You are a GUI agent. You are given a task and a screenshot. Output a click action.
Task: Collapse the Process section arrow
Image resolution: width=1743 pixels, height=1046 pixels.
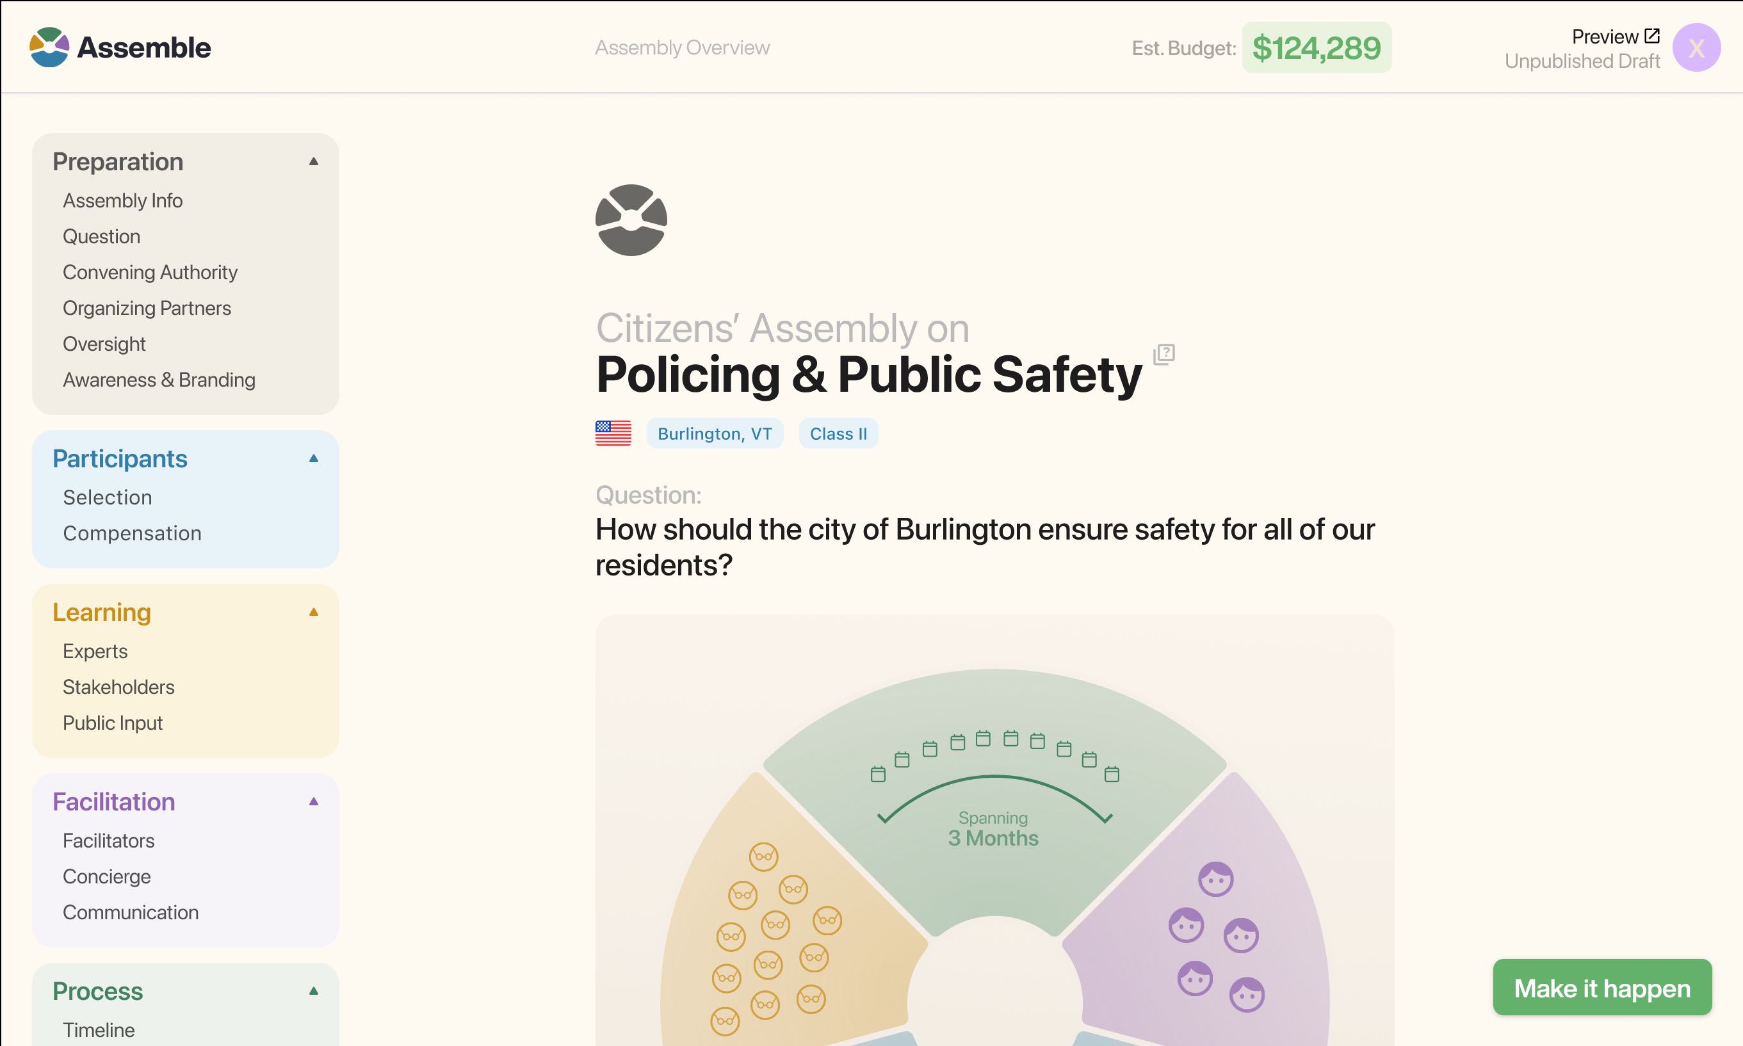[x=314, y=991]
